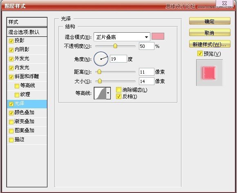The width and height of the screenshot is (237, 193).
Task: Click the size value field showing 14
Action: (146, 81)
